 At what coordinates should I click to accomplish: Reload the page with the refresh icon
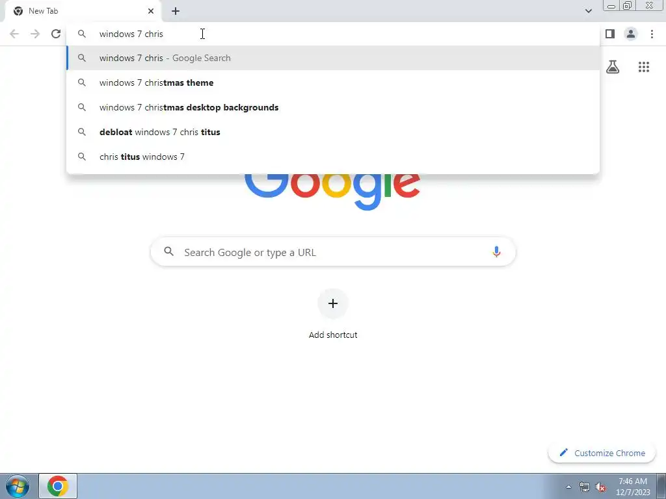[x=56, y=34]
